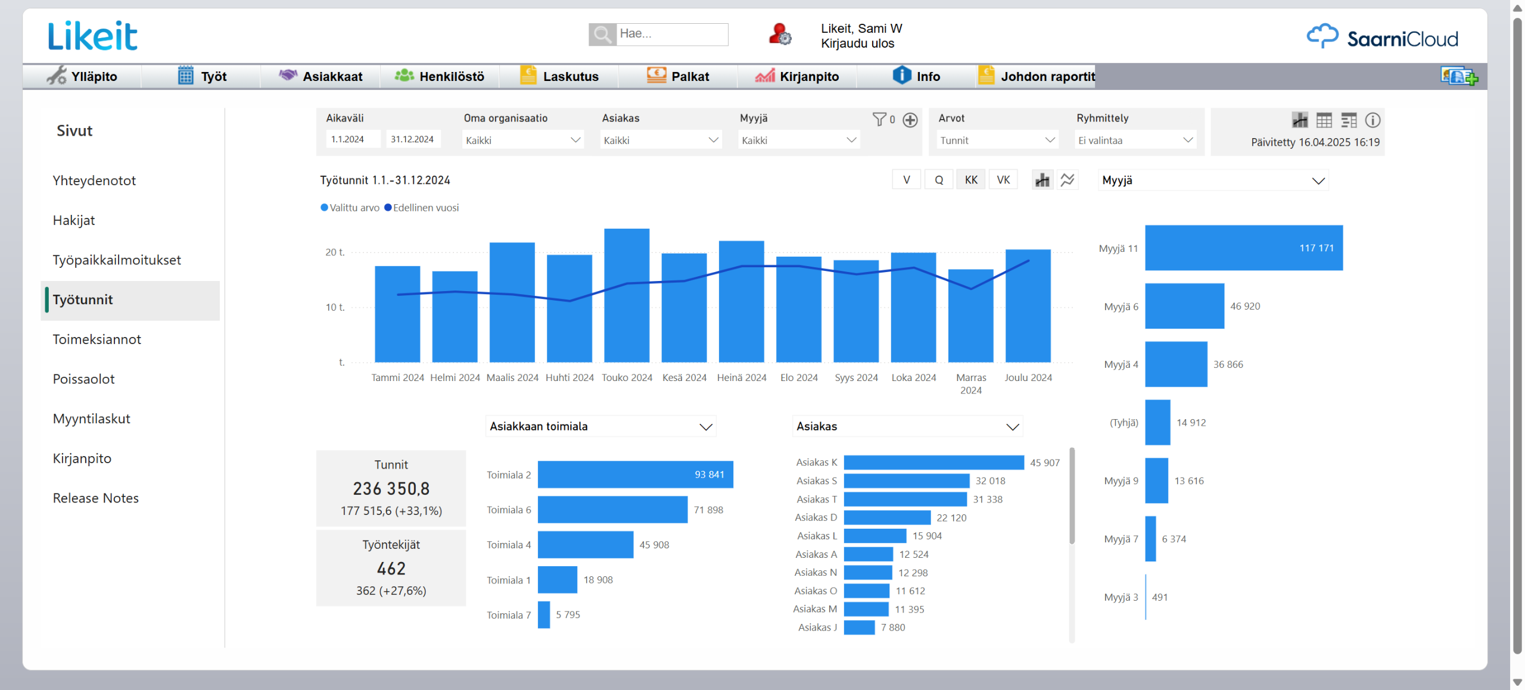Toggle the Q quarterly period button
Image resolution: width=1525 pixels, height=690 pixels.
939,180
